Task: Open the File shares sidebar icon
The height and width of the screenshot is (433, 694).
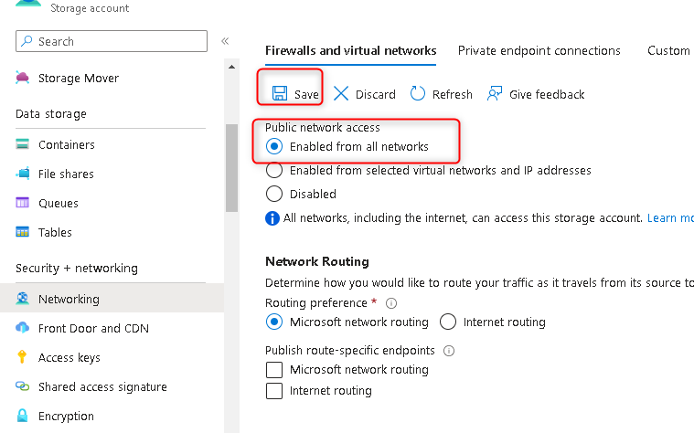Action: click(23, 174)
